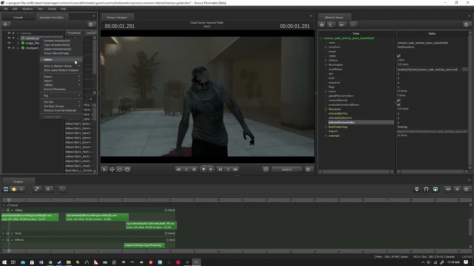Step back one frame
This screenshot has height=266, width=474.
tap(194, 169)
